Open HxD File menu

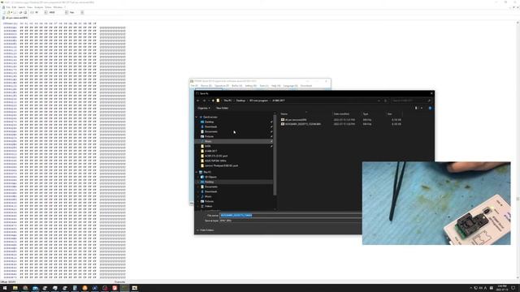tap(8, 7)
